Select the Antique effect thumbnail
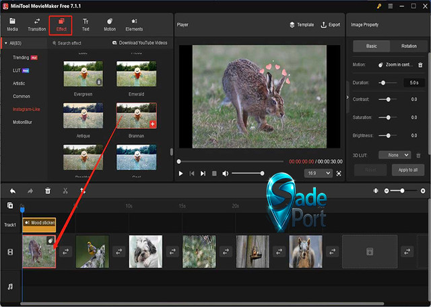 pos(83,116)
